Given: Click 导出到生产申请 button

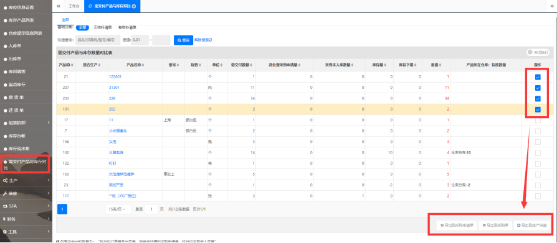Looking at the screenshot, I should point(531,226).
